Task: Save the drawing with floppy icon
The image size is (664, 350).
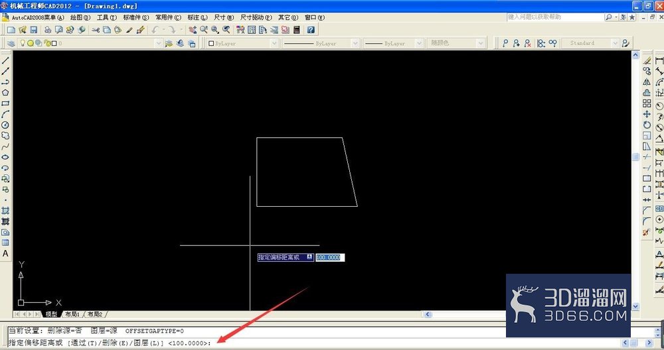Action: pos(33,30)
